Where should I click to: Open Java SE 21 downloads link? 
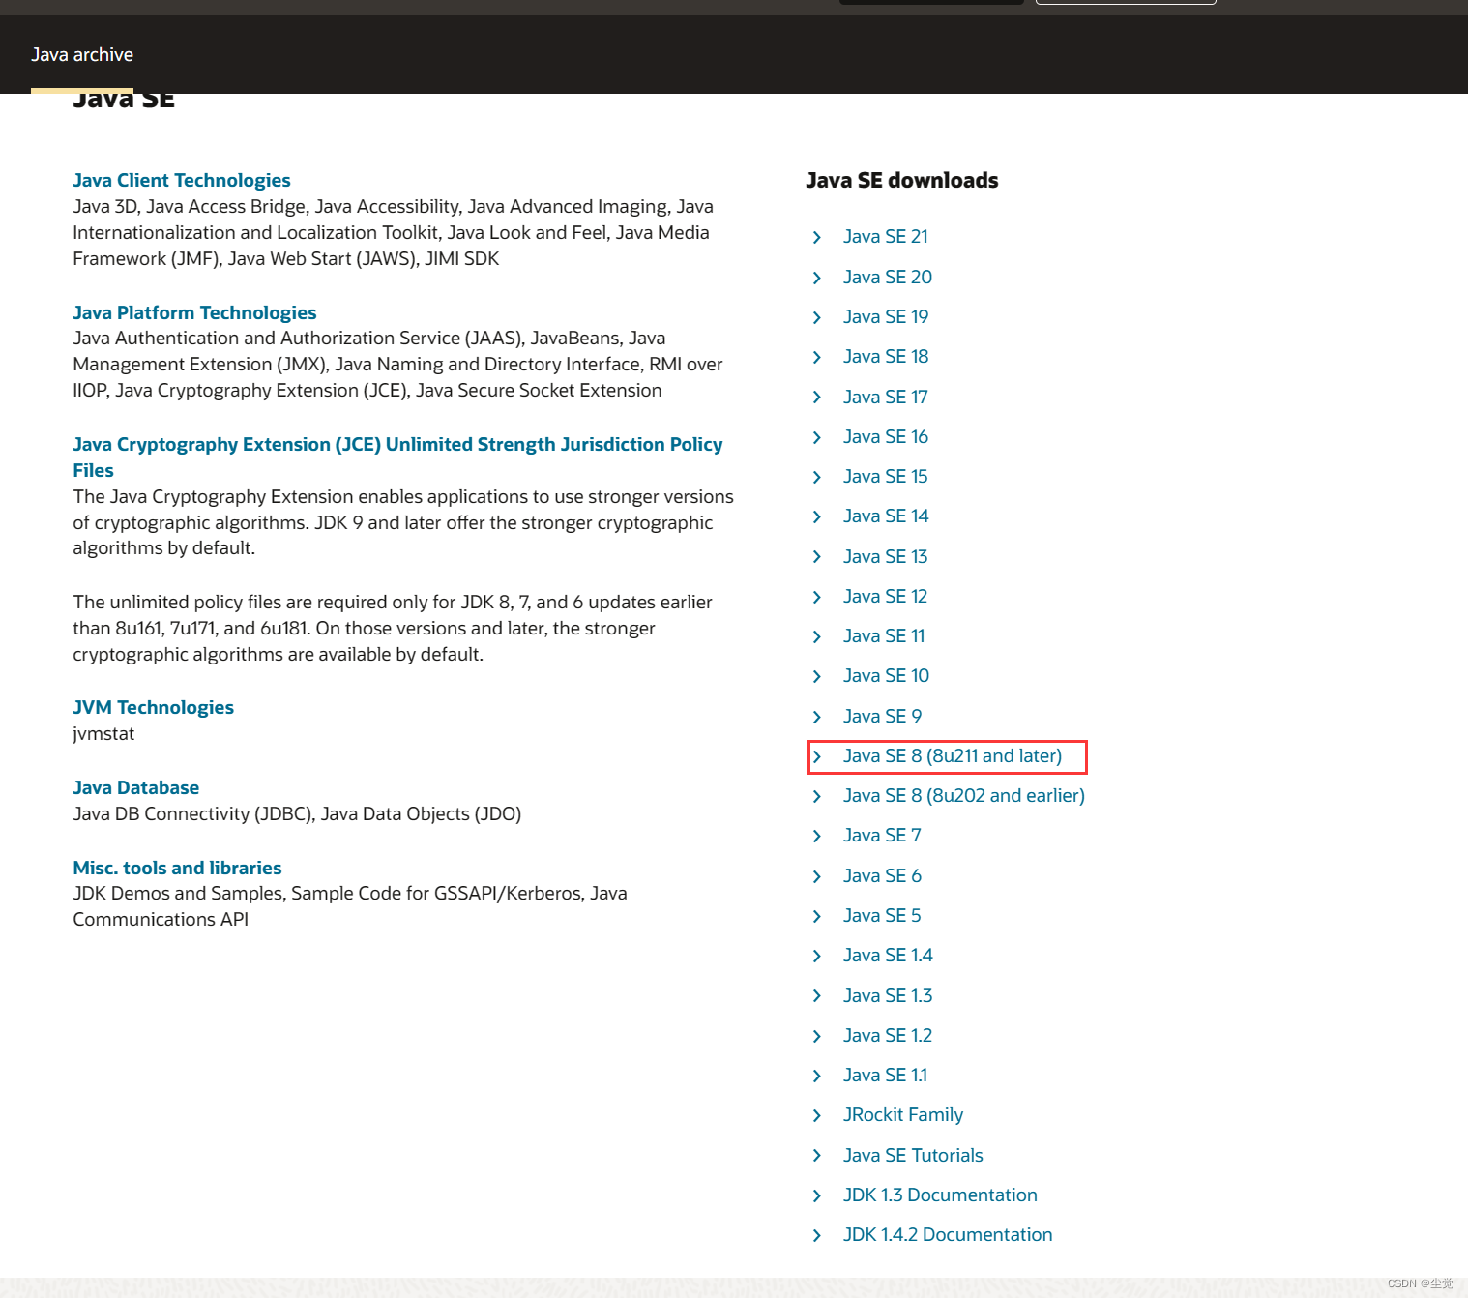(x=886, y=237)
